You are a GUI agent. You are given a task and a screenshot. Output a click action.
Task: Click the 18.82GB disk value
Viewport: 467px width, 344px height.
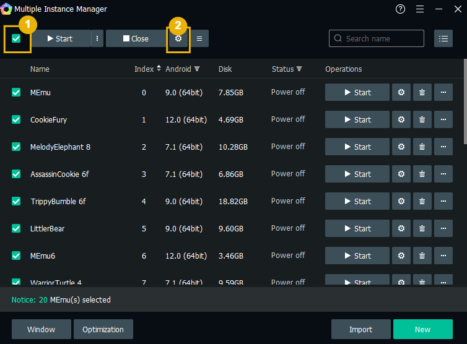(234, 202)
